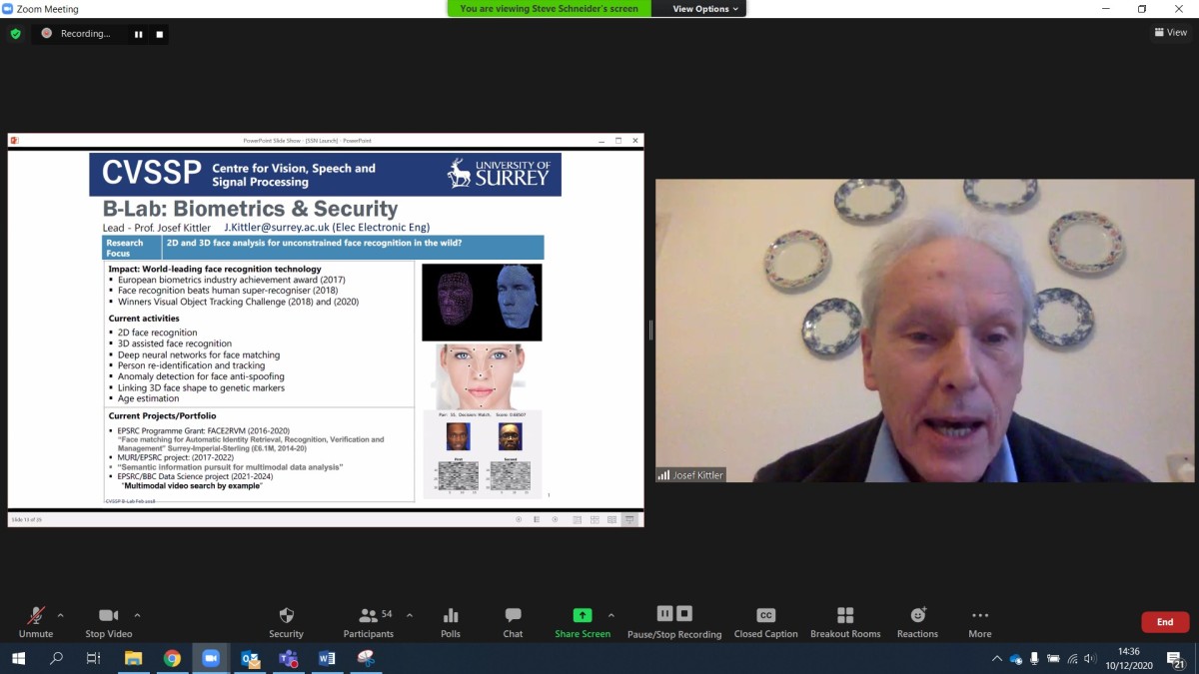1199x674 pixels.
Task: Toggle Closed Caption
Action: click(765, 616)
